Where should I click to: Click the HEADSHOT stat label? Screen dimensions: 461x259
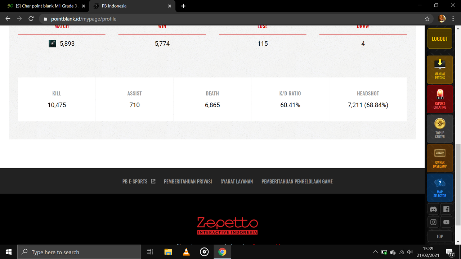[x=368, y=94]
